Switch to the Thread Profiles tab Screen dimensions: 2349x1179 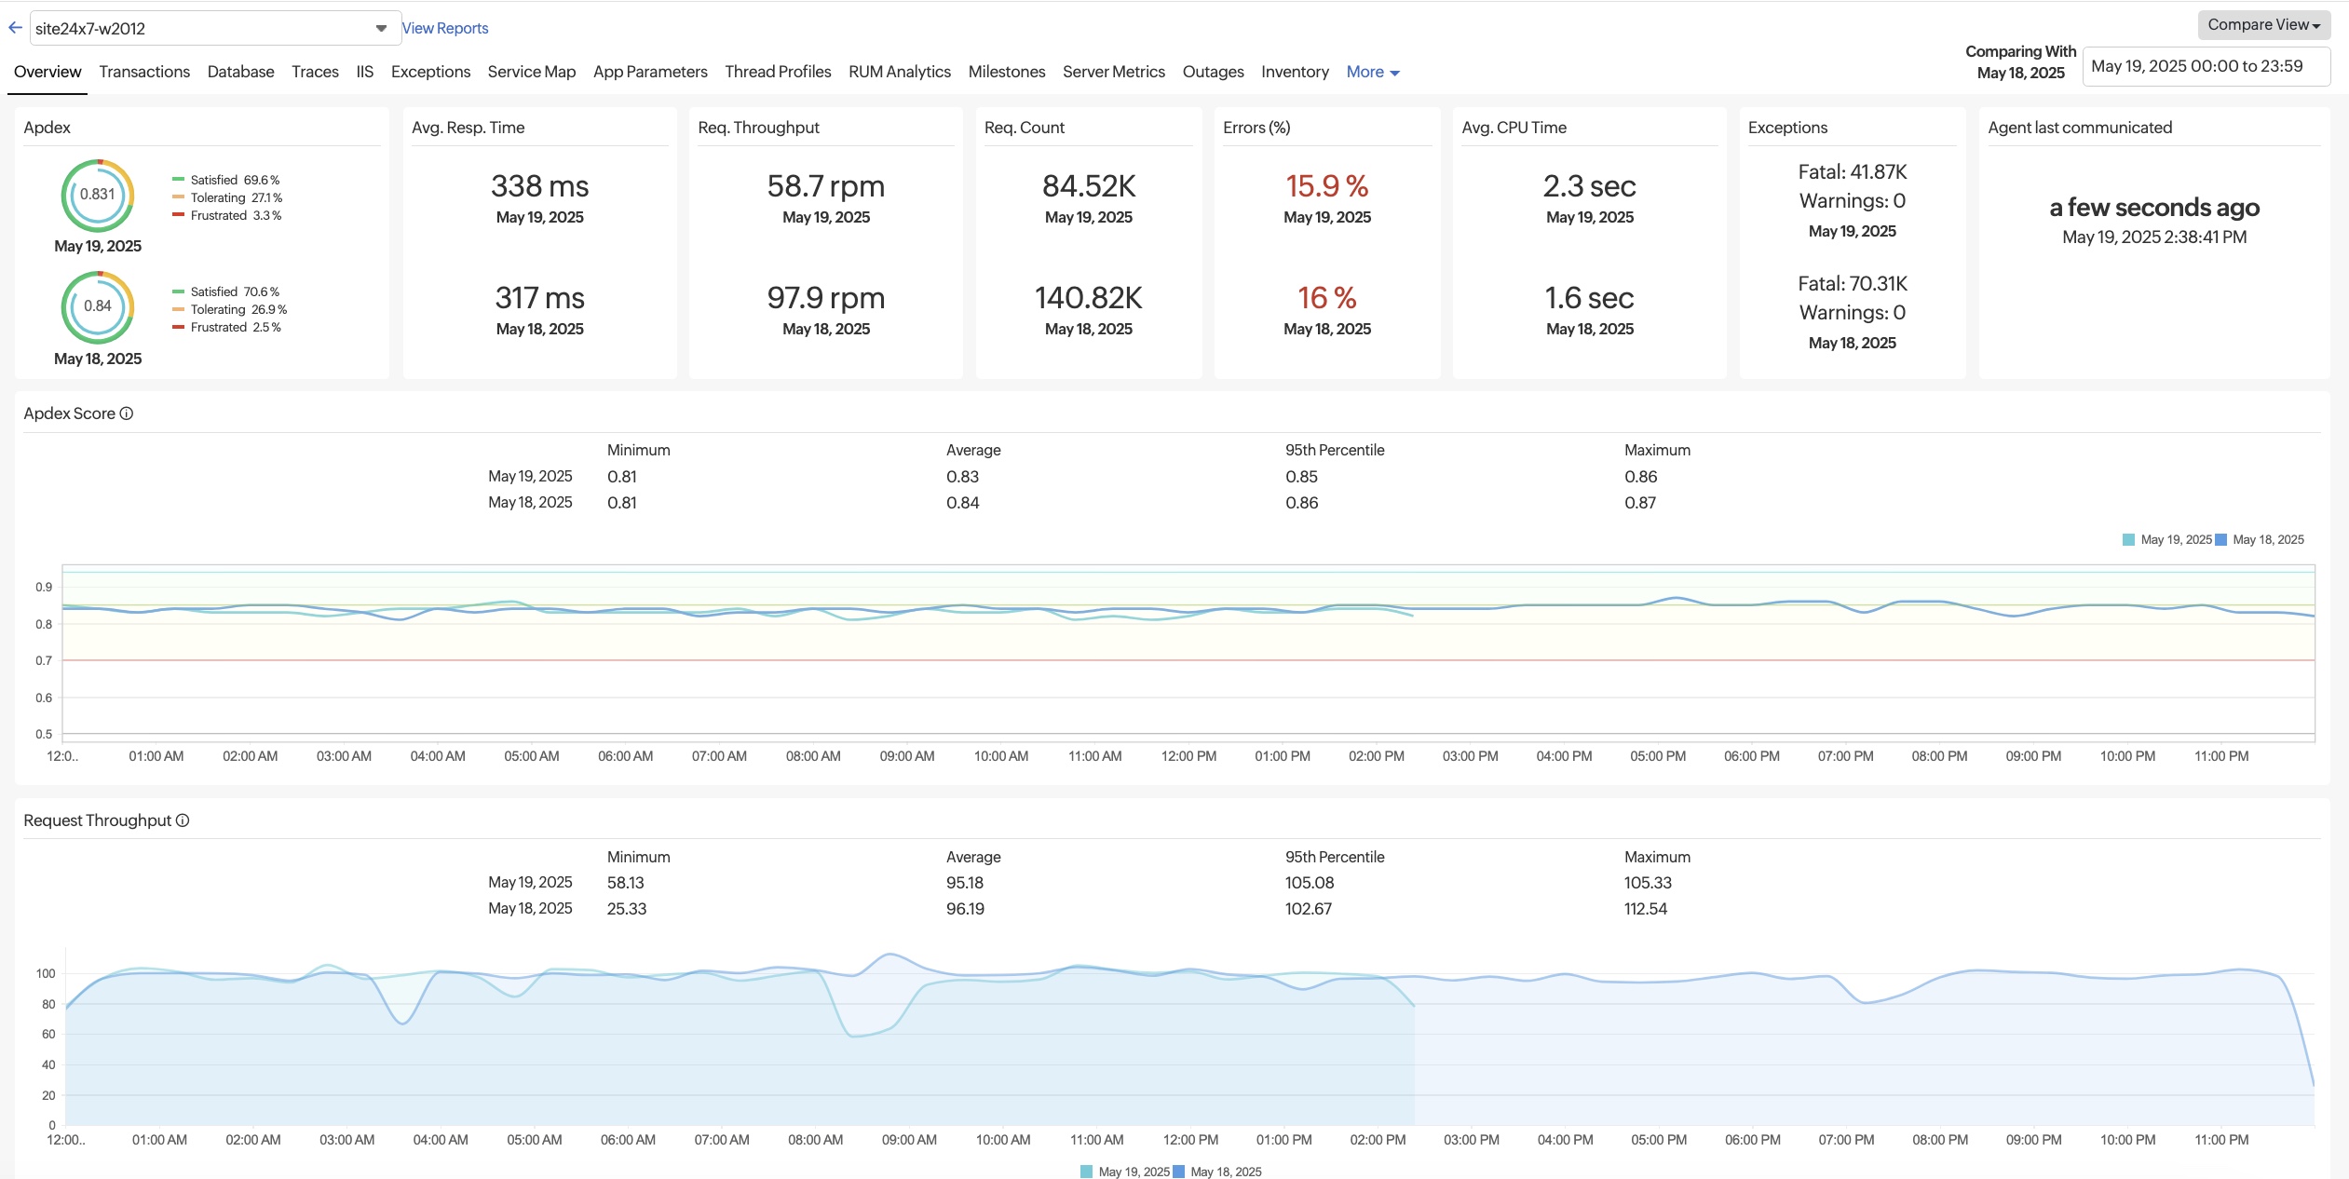(x=777, y=72)
